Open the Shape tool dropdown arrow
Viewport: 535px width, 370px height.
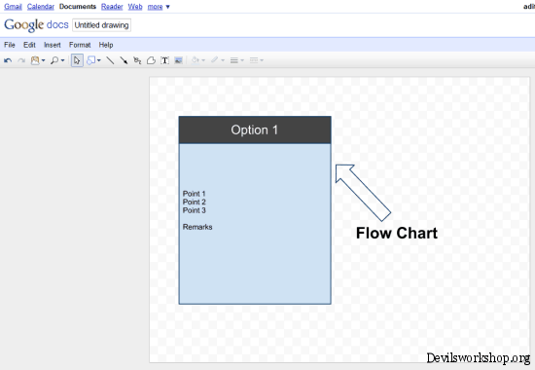tap(99, 60)
